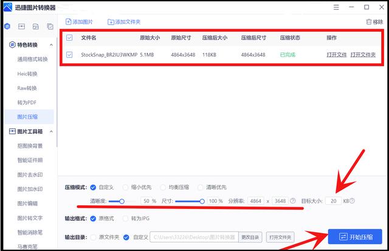Click the 尺寸 size slider handle
The image size is (389, 251).
202,201
